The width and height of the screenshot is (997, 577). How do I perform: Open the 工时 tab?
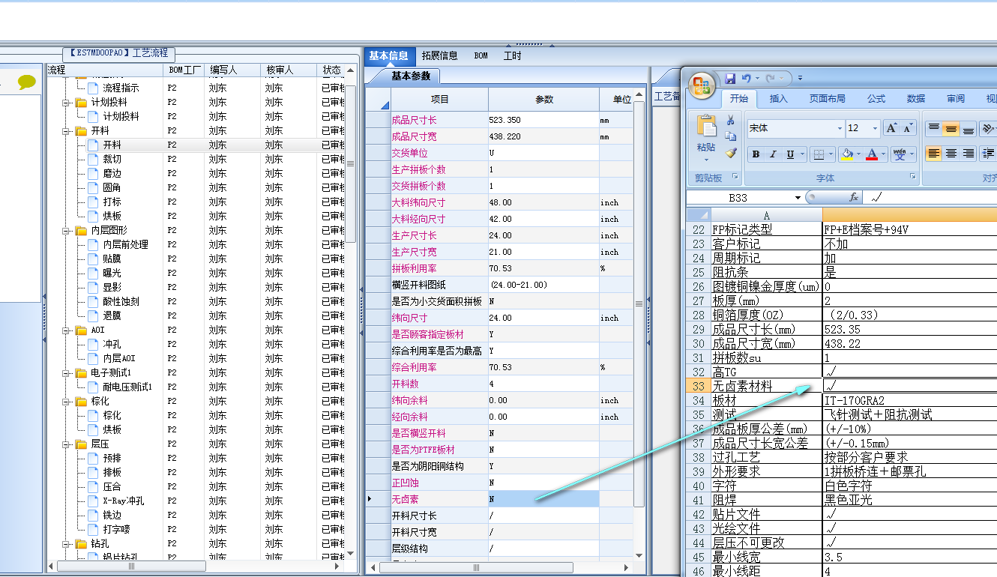tap(512, 55)
